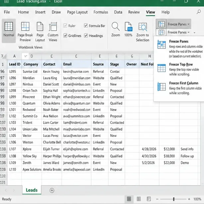Open the Page Layout tab
The width and height of the screenshot is (204, 204).
[x=77, y=12]
